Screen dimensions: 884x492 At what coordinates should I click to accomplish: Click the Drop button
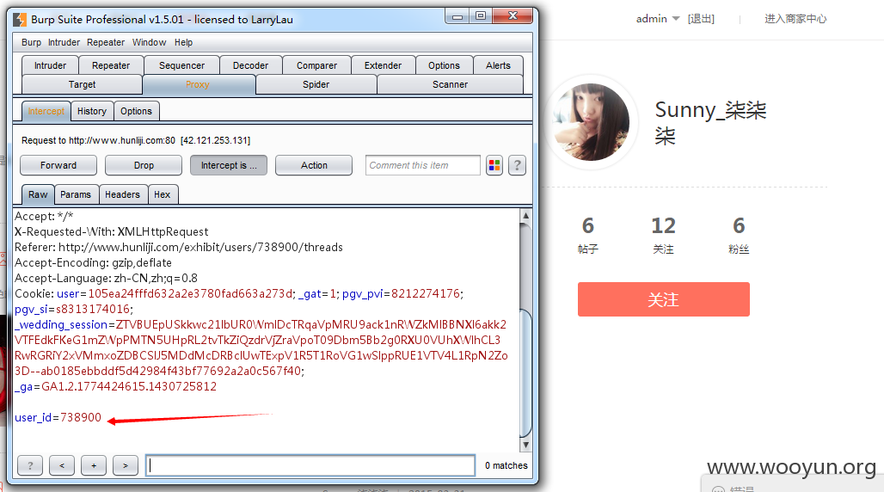tap(144, 165)
